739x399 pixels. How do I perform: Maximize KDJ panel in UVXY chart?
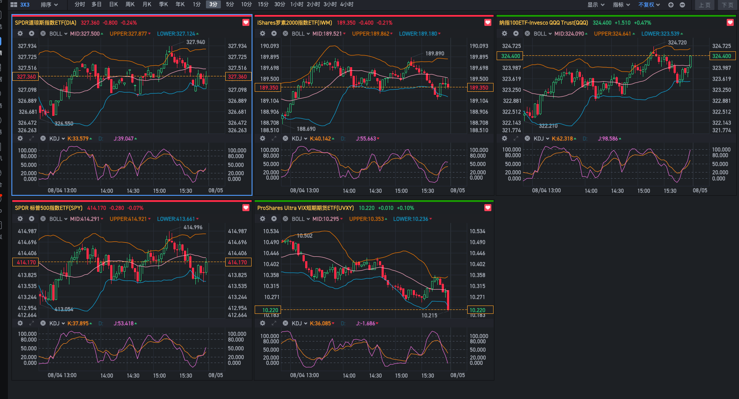[x=274, y=324]
